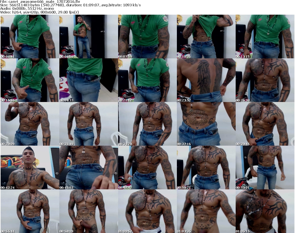
Task: Select the thumbnail stamped 00:29:09
Action: pos(30,124)
